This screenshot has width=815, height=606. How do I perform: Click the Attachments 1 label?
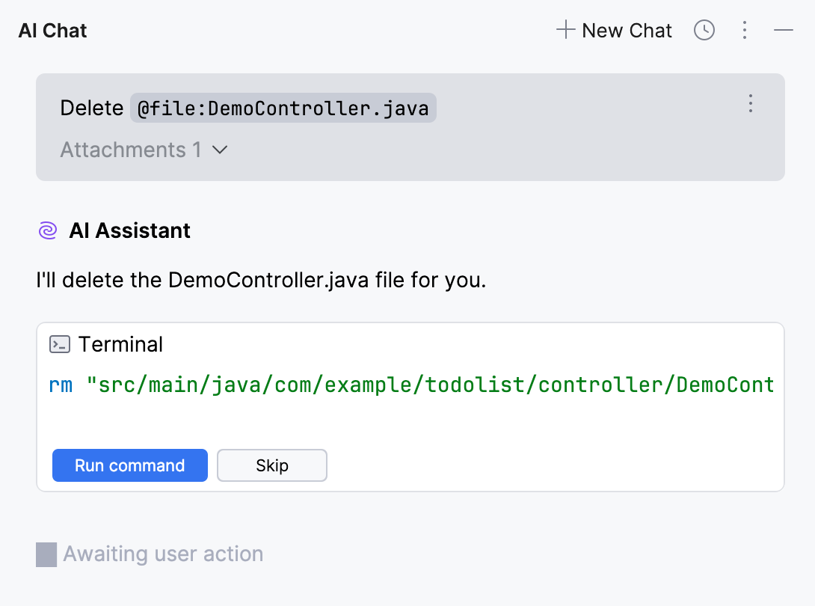coord(131,150)
